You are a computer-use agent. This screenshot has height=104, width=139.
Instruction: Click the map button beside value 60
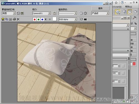point(123,81)
